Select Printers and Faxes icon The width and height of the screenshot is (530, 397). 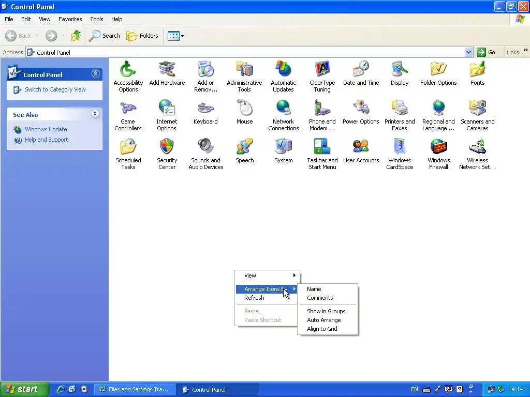pyautogui.click(x=400, y=108)
